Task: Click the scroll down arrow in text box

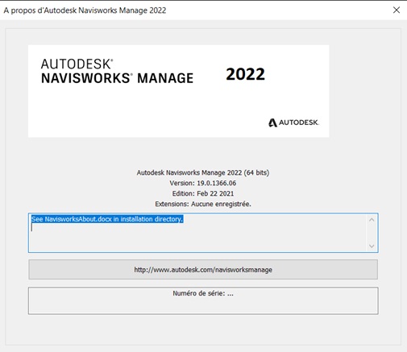Action: (372, 246)
